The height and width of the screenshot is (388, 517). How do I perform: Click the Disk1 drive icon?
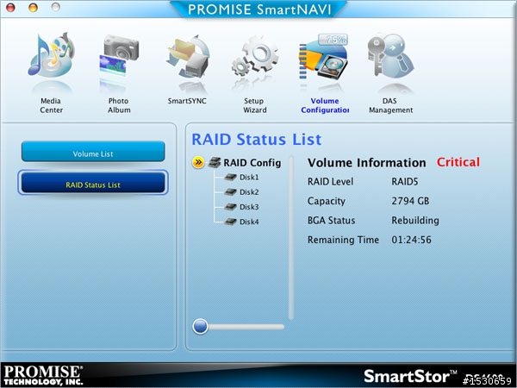coord(230,177)
